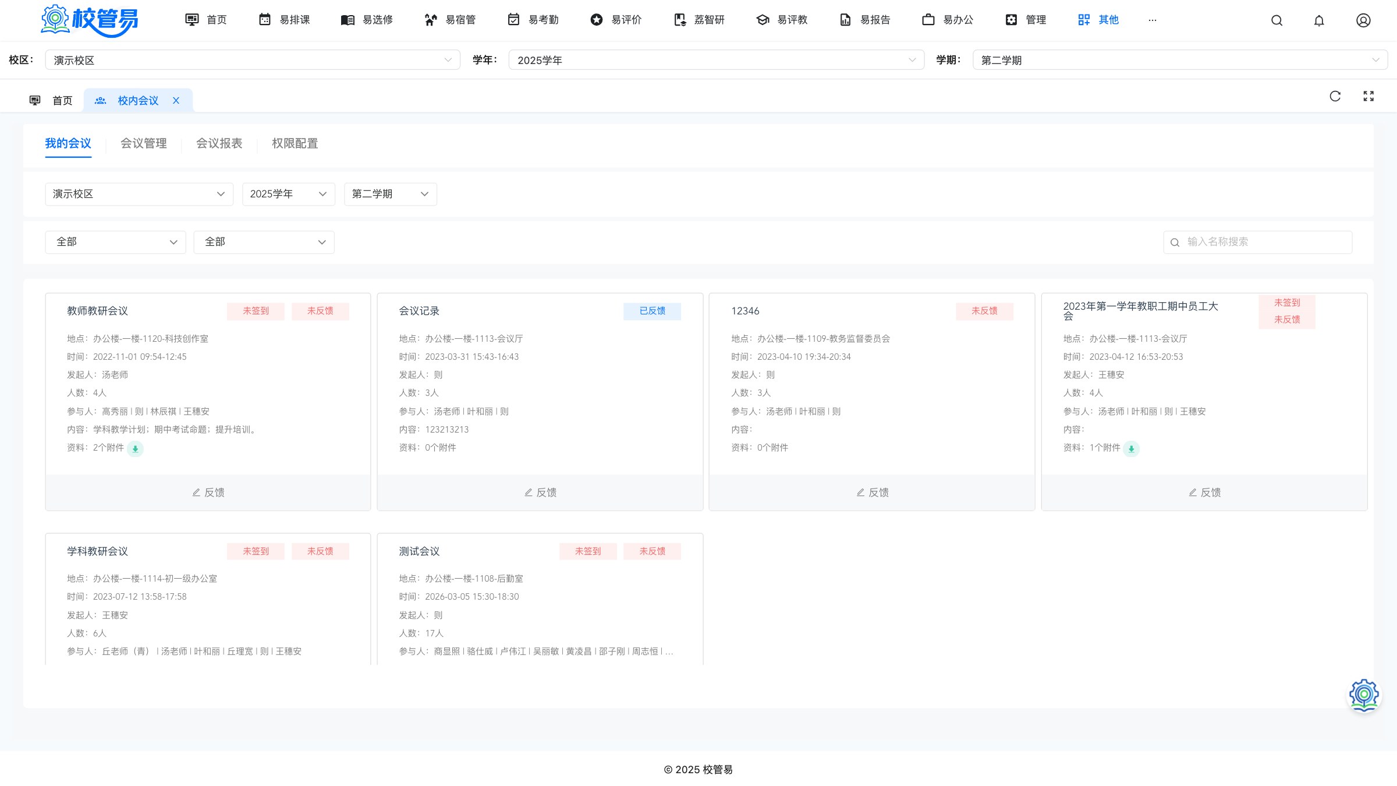Show more menus via the ellipsis
Image resolution: width=1397 pixels, height=786 pixels.
(1152, 20)
